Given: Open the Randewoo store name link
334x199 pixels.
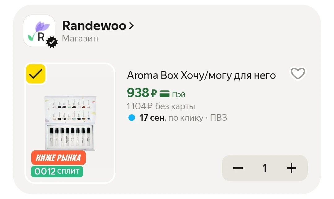Looking at the screenshot, I should pyautogui.click(x=94, y=26).
